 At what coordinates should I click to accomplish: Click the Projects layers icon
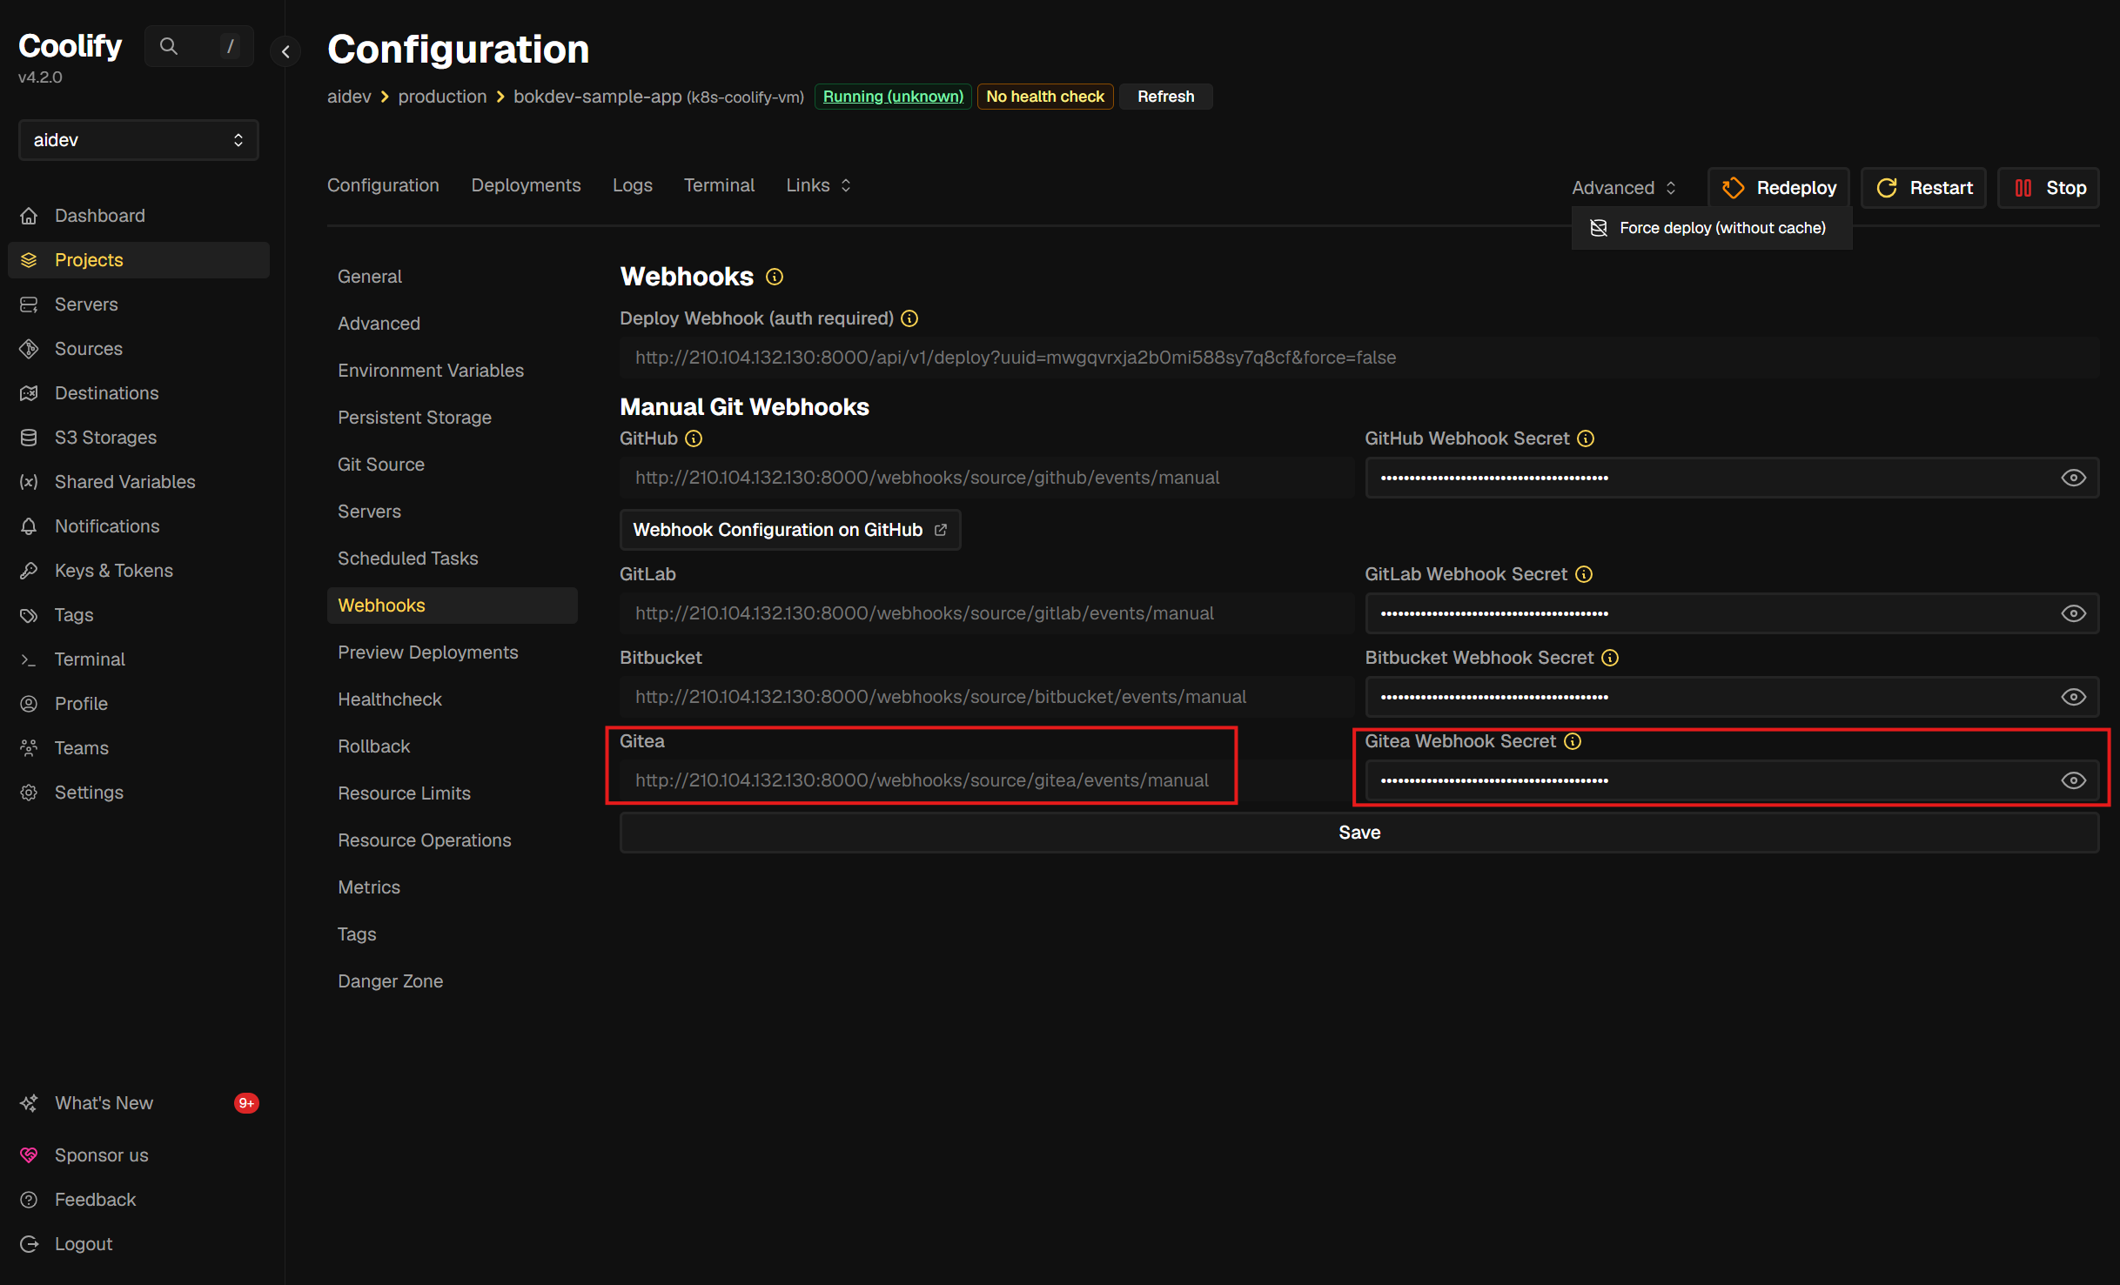point(29,260)
